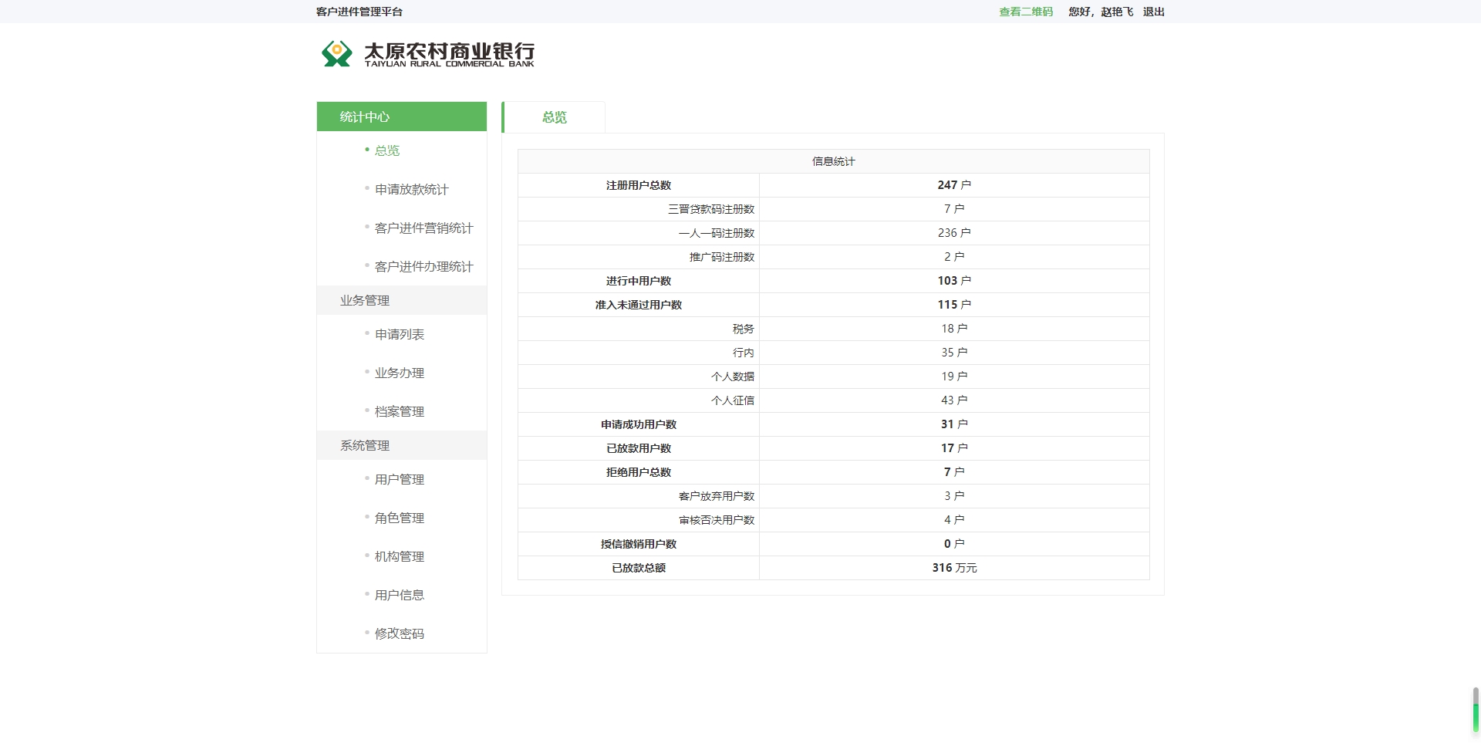1481x743 pixels.
Task: Click the 已放款用户数 label
Action: (639, 448)
